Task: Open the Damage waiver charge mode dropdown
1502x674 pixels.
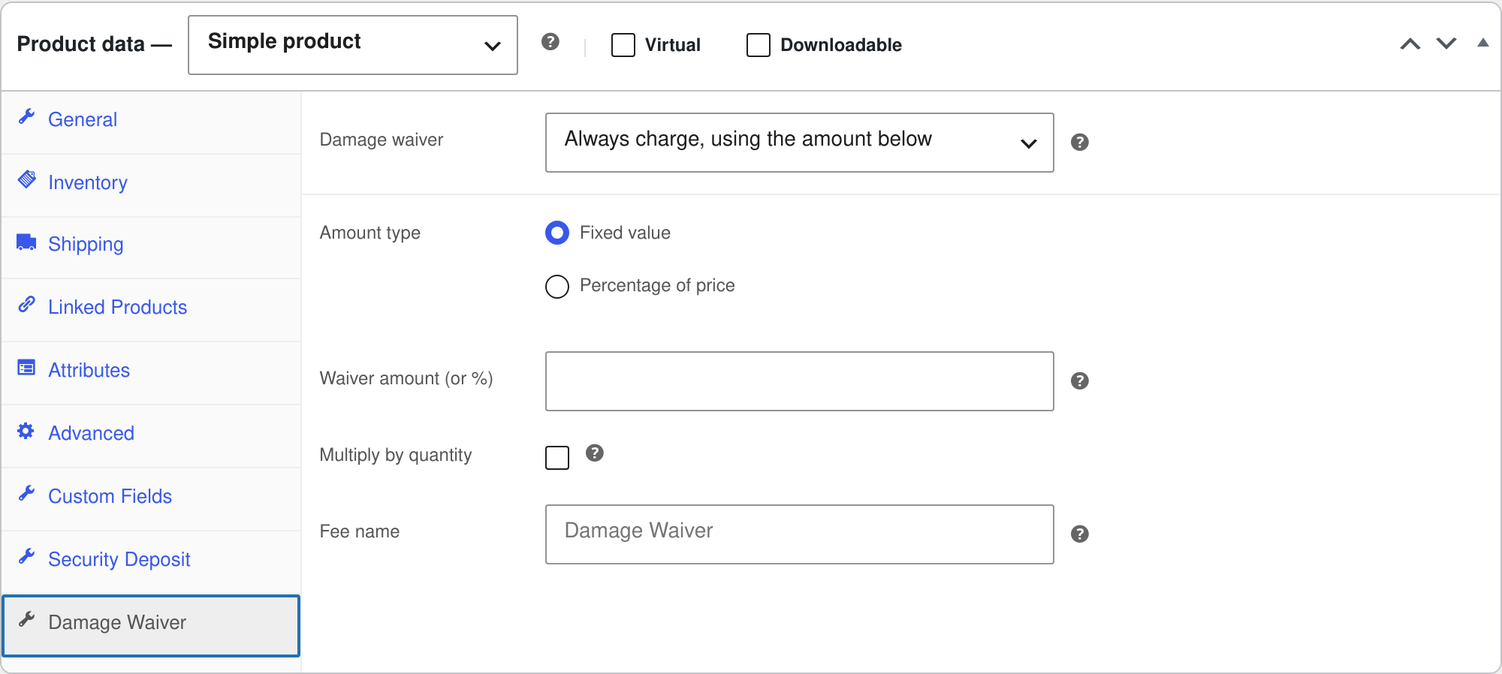Action: coord(800,143)
